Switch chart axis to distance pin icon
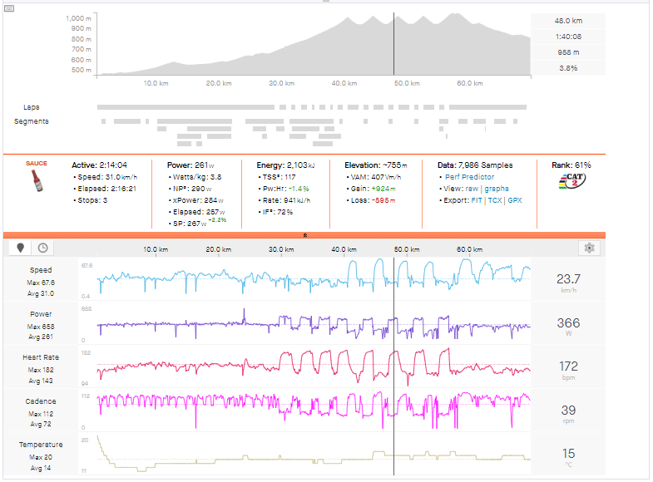 (x=20, y=248)
